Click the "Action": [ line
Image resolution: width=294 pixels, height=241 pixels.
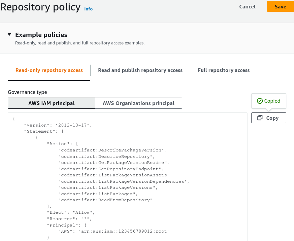(62, 144)
